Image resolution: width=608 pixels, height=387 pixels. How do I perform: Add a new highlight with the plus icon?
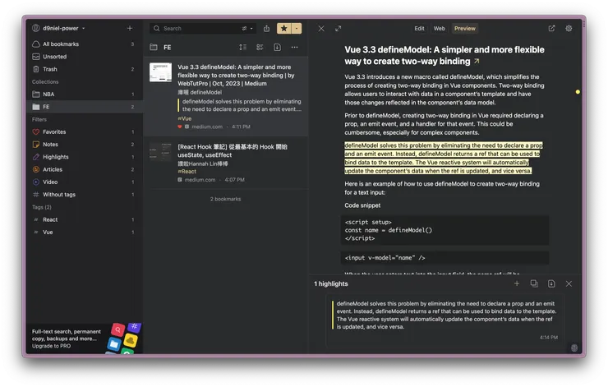[x=517, y=283]
